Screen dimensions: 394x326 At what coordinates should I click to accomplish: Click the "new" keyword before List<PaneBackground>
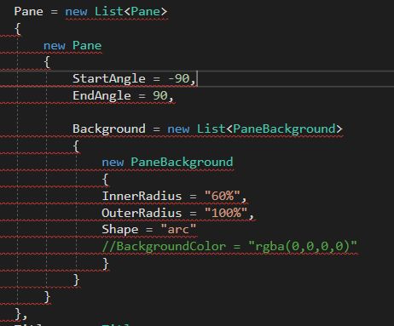click(x=178, y=129)
